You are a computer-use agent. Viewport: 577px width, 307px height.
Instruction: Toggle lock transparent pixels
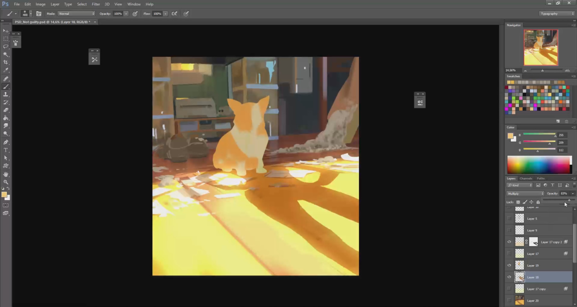(518, 202)
